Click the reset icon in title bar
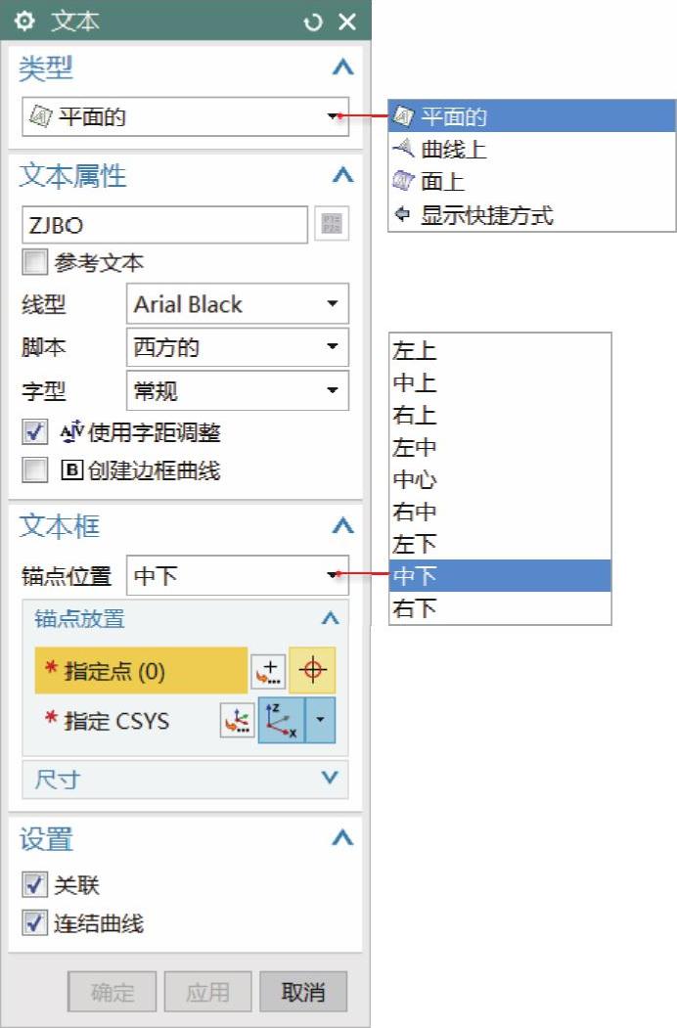The width and height of the screenshot is (677, 1028). tap(313, 22)
